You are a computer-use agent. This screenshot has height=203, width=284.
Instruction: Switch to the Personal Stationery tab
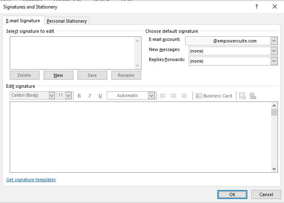67,21
